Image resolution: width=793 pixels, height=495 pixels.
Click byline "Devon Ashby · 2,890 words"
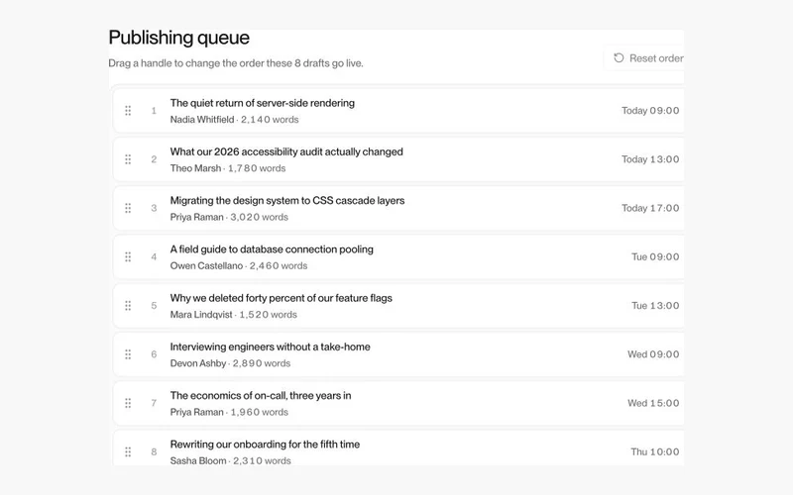pos(230,363)
